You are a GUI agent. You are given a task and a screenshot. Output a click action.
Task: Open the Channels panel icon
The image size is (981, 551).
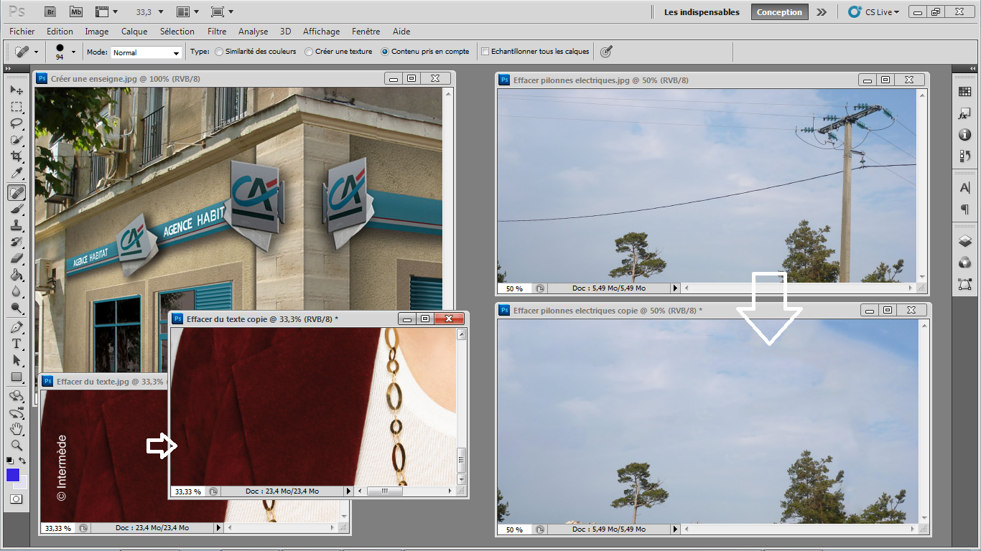pyautogui.click(x=964, y=263)
